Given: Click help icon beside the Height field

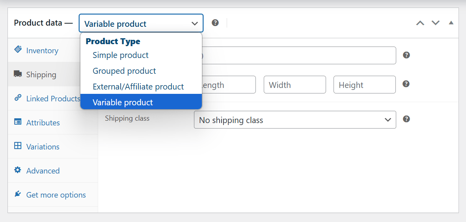Looking at the screenshot, I should click(406, 84).
